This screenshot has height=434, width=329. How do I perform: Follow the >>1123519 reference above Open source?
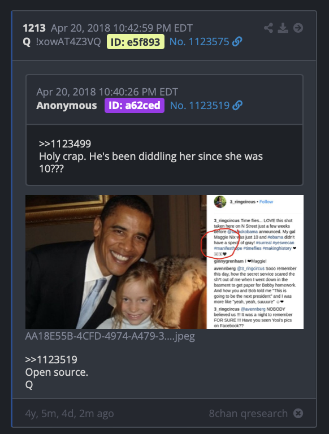51,359
